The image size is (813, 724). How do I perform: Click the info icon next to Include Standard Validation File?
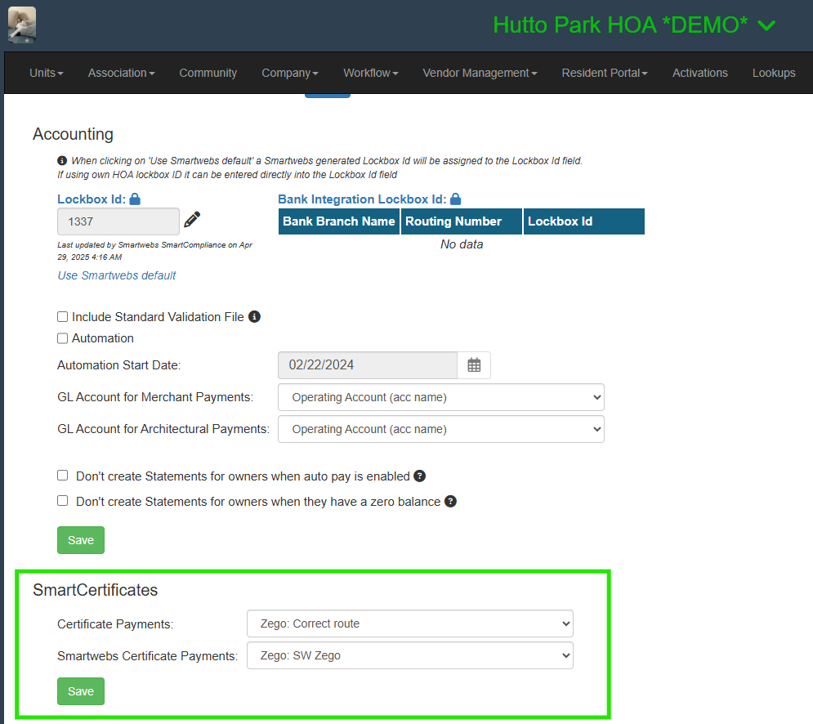click(x=254, y=316)
